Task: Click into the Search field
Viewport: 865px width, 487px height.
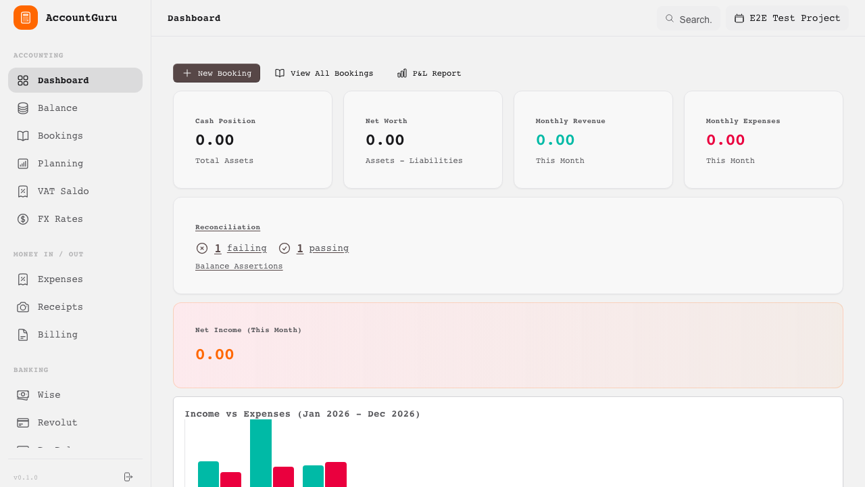Action: click(x=689, y=19)
